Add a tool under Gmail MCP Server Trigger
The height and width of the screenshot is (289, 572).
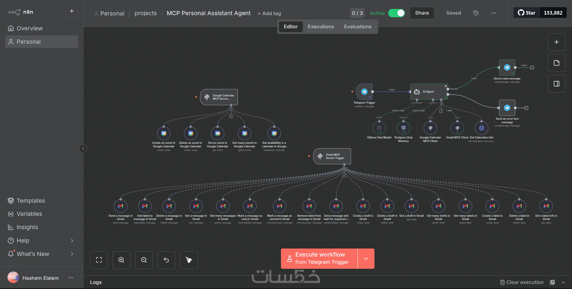click(x=344, y=176)
